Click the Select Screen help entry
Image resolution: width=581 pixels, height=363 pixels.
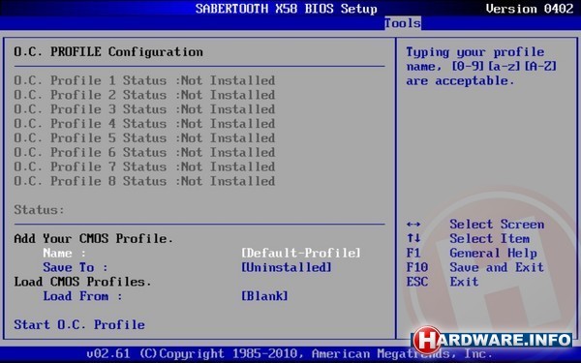(497, 225)
